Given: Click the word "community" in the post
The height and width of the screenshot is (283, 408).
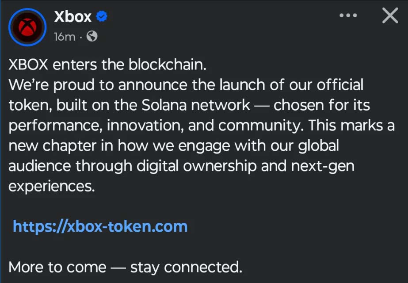Looking at the screenshot, I should point(259,125).
